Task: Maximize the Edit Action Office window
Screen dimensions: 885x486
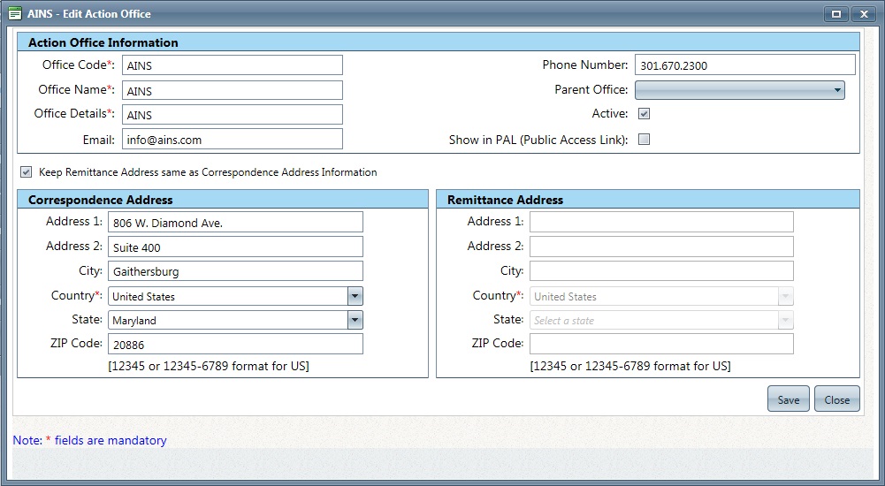Action: click(x=835, y=14)
